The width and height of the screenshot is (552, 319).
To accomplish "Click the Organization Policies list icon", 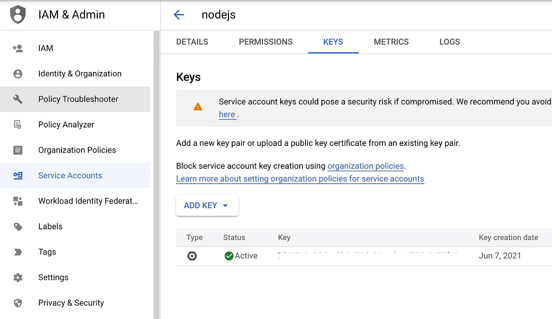I will (x=18, y=150).
